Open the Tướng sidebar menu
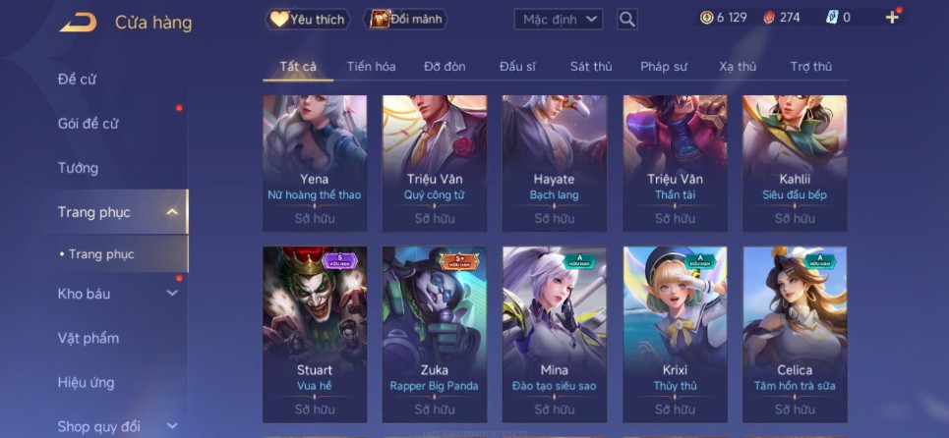 [x=78, y=167]
